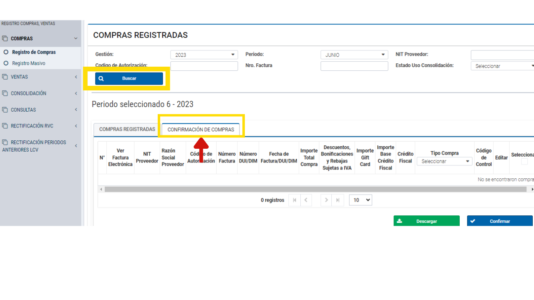Expand the Ventas sidebar menu
534x300 pixels.
pyautogui.click(x=40, y=77)
